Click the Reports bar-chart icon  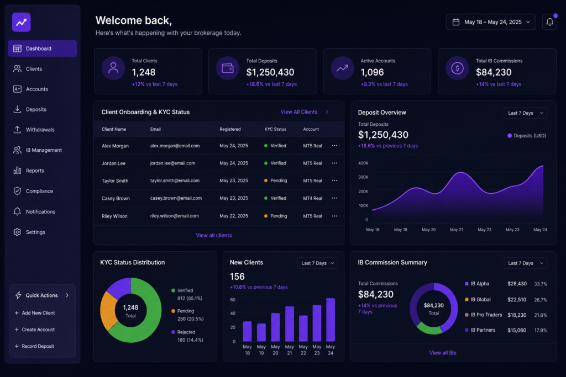(17, 171)
